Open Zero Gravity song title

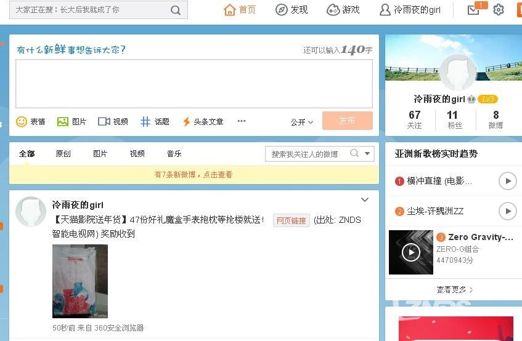[480, 237]
